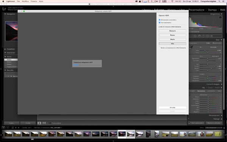This screenshot has height=142, width=227.
Task: Open Spotlight search magnifier icon
Action: point(219,1)
